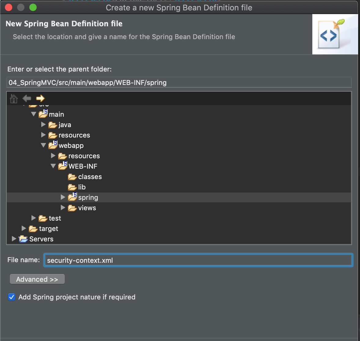Screen dimensions: 360x341
Task: Click the java folder icon
Action: [53, 125]
